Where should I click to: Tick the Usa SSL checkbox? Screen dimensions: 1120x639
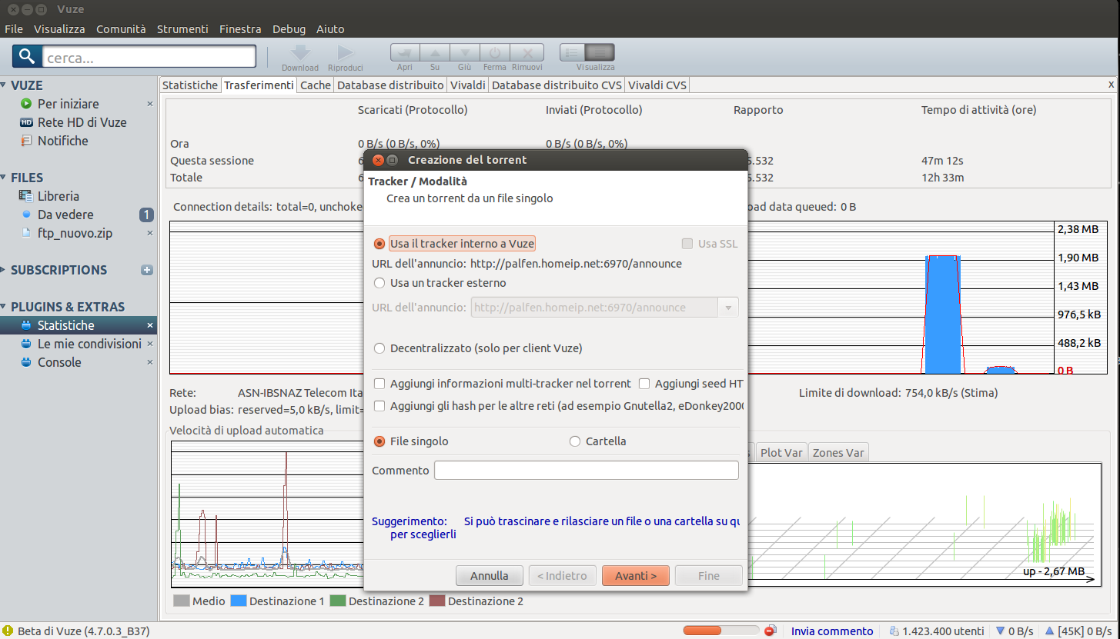coord(687,244)
